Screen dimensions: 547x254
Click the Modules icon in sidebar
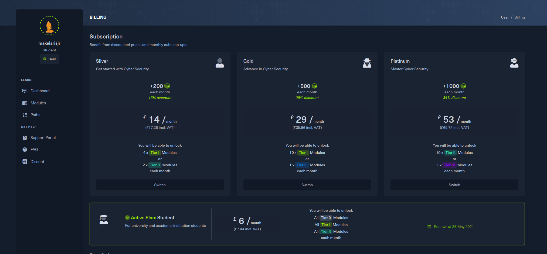point(25,103)
